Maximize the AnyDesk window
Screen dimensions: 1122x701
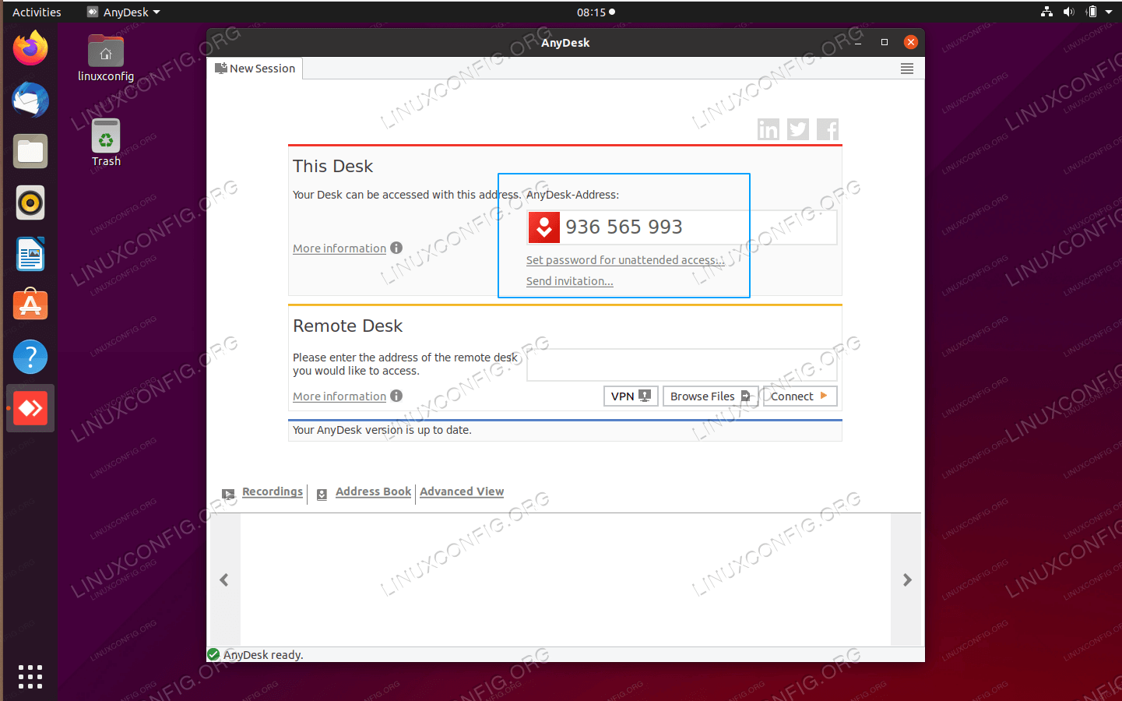[885, 42]
